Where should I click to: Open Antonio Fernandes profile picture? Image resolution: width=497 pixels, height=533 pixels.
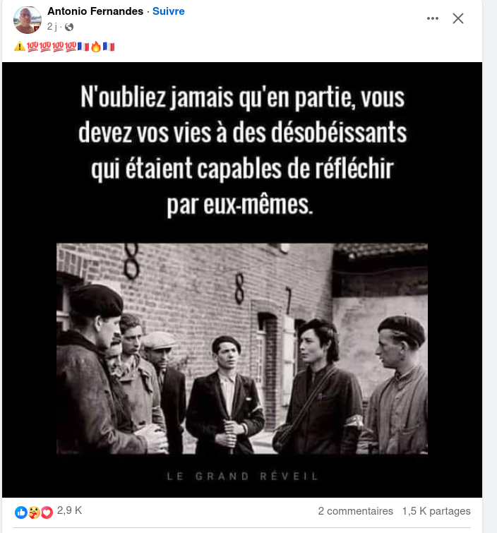click(x=28, y=20)
